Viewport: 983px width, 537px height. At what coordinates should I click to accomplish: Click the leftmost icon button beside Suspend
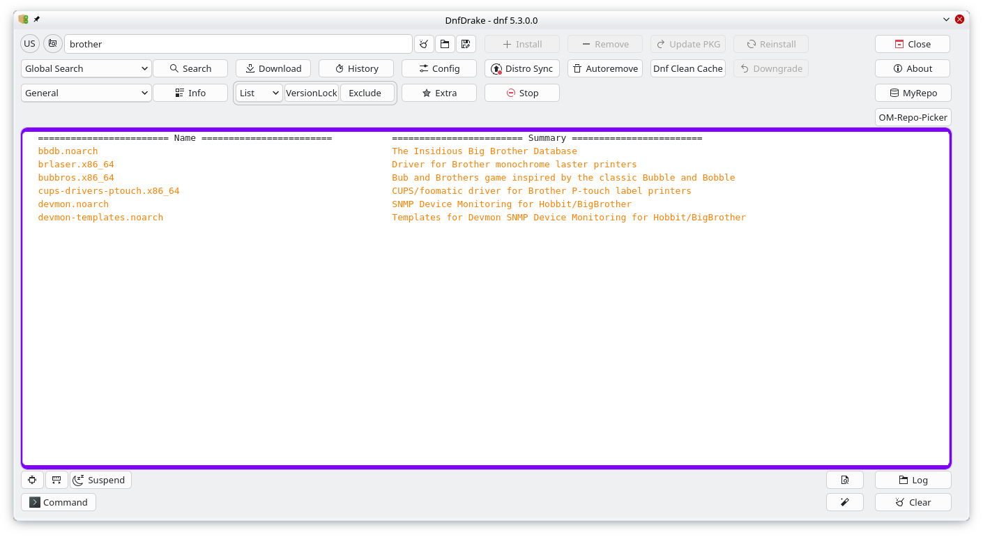tap(32, 480)
